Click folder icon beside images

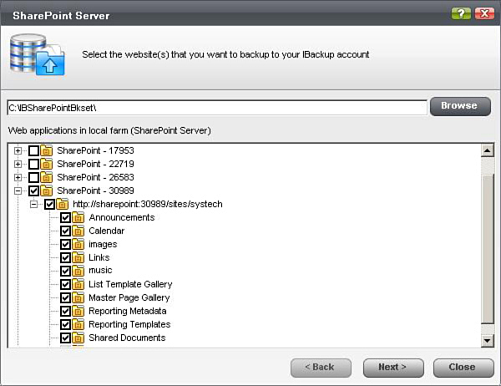coord(78,244)
